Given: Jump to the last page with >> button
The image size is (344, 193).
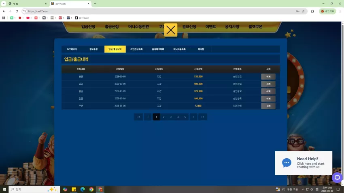Looking at the screenshot, I should click(x=203, y=117).
